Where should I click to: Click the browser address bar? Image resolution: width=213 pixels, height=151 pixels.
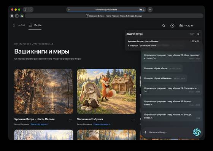coord(106,10)
